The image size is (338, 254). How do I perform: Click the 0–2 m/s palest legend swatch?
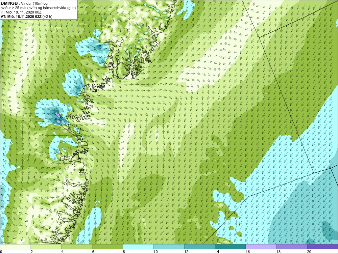(x=16, y=247)
